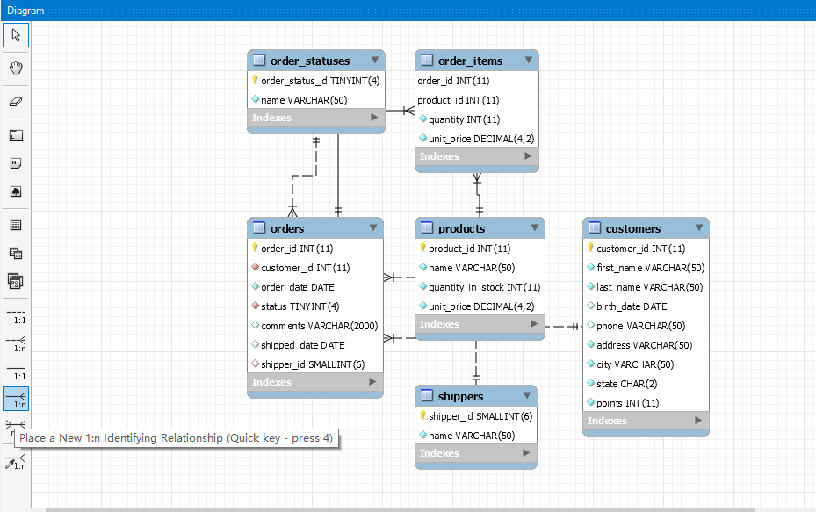
Task: Choose the new layer tool
Action: click(16, 135)
